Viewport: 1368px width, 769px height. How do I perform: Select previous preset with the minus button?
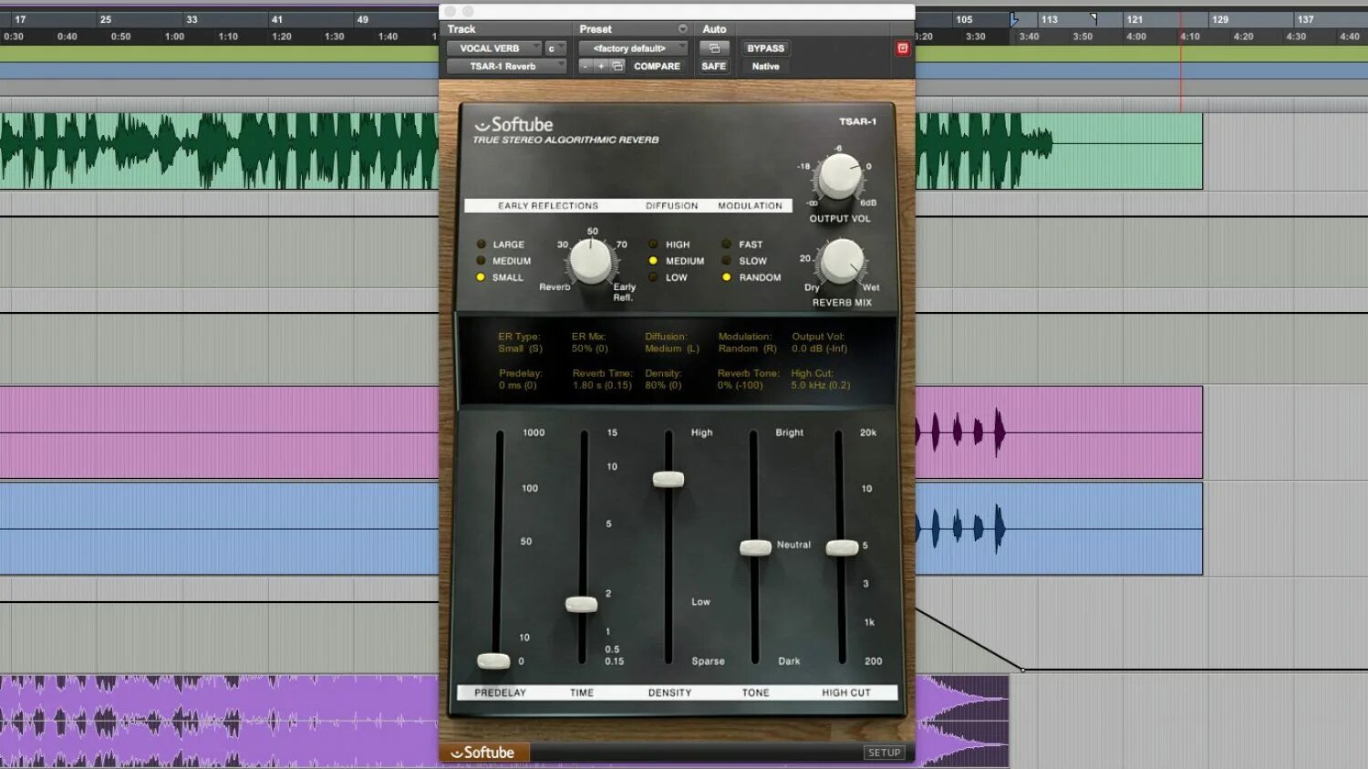point(586,67)
